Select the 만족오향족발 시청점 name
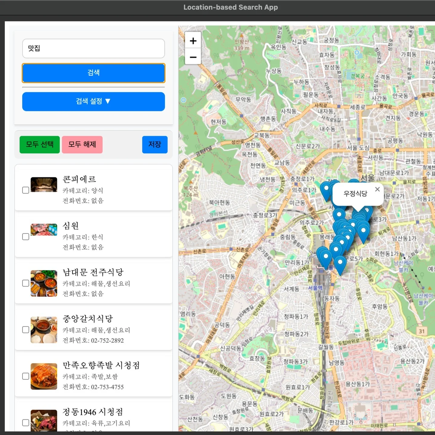The image size is (435, 435). click(101, 365)
